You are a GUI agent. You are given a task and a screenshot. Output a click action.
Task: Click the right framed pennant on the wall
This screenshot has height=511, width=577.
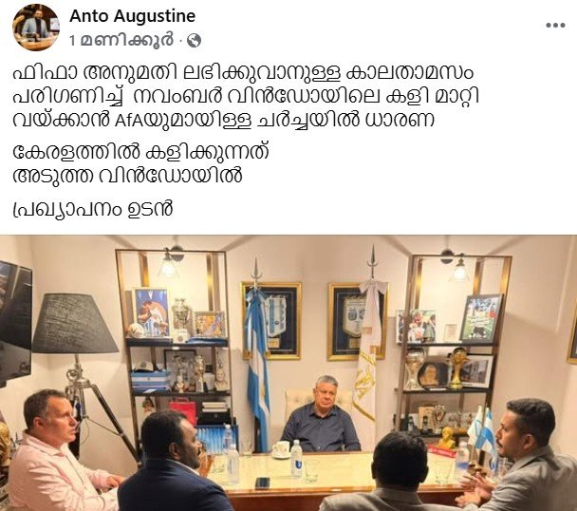coord(355,321)
